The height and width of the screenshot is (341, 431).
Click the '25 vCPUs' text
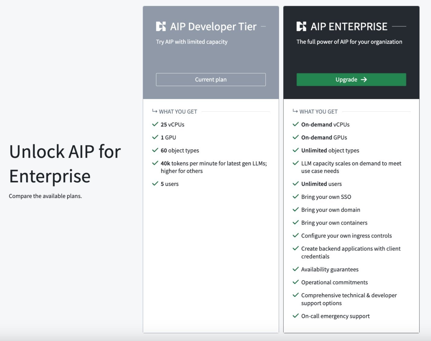(173, 125)
